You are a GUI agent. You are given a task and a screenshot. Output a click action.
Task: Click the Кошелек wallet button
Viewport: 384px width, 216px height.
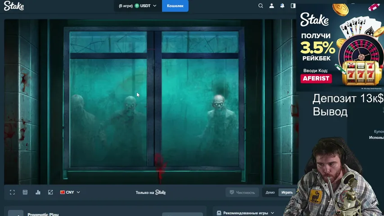coord(175,6)
